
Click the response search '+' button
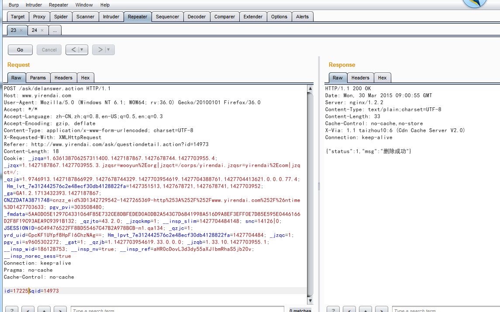(x=366, y=310)
